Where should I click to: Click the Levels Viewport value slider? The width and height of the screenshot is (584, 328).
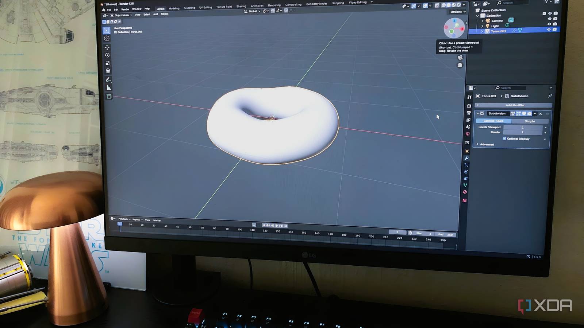pyautogui.click(x=523, y=127)
